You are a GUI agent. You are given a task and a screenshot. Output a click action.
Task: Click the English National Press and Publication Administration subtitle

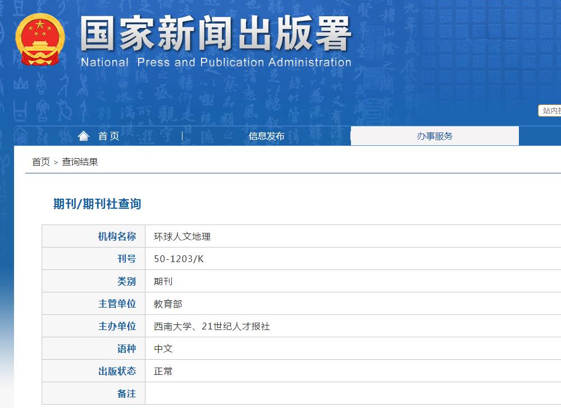click(216, 62)
